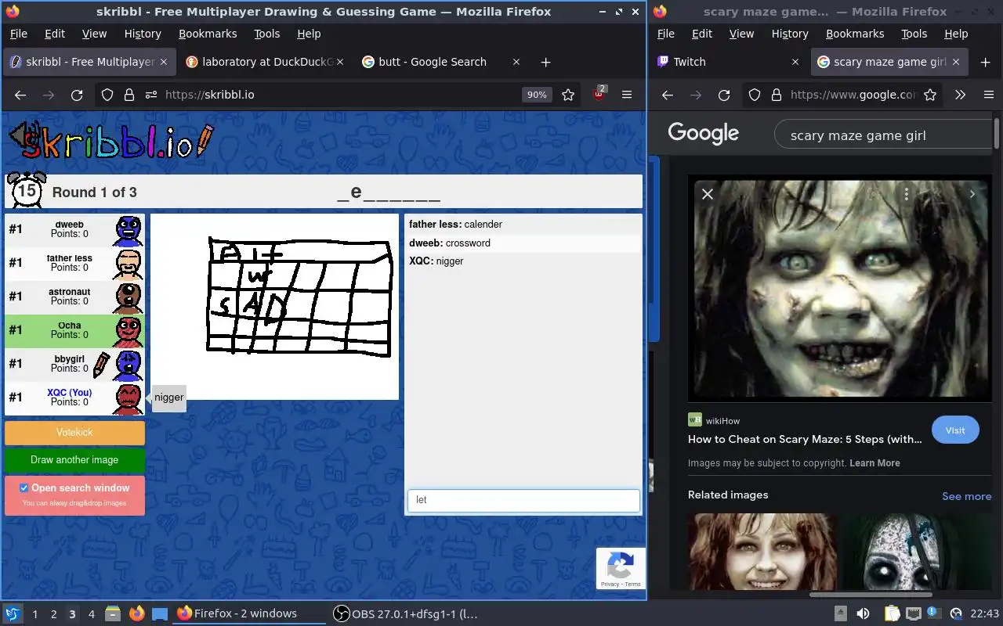
Task: Click the 'Draw another image' button
Action: coord(74,460)
